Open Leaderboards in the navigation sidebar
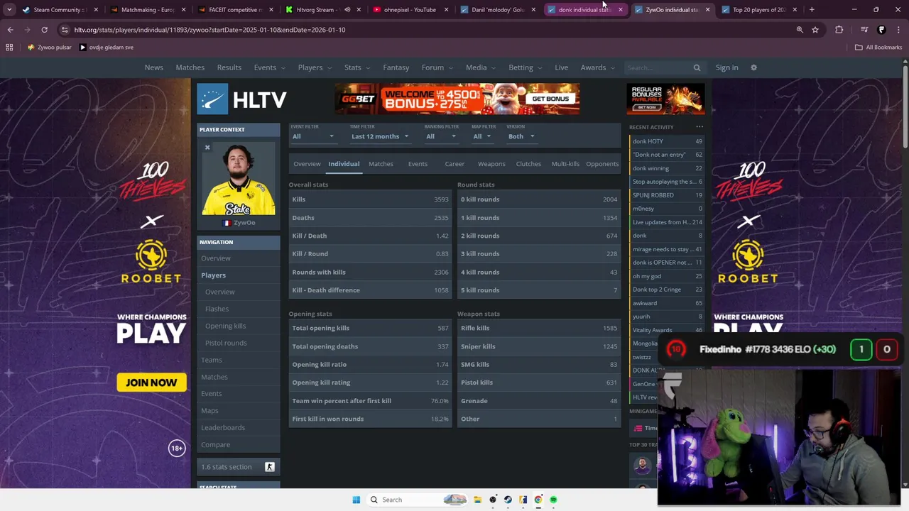 pos(223,428)
